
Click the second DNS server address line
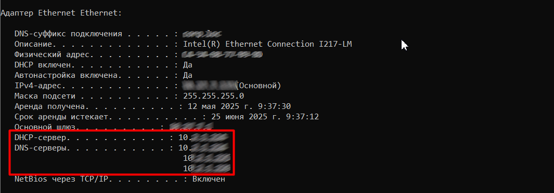tap(207, 158)
